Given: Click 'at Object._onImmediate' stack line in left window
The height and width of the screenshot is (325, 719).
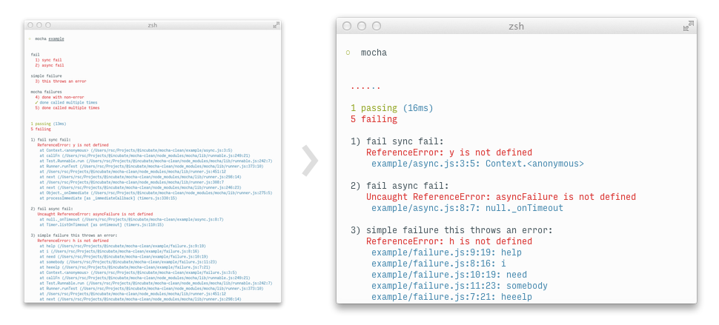Looking at the screenshot, I should tap(156, 192).
